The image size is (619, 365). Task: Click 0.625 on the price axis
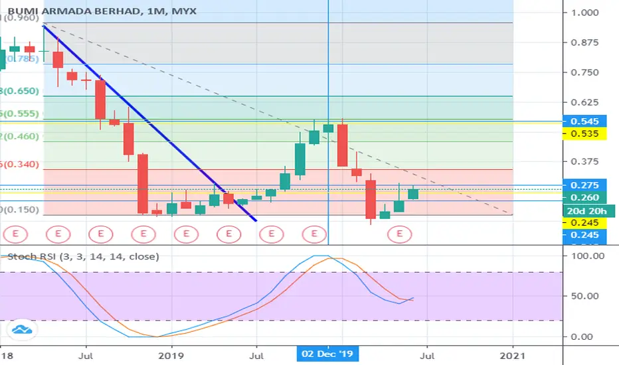(585, 102)
